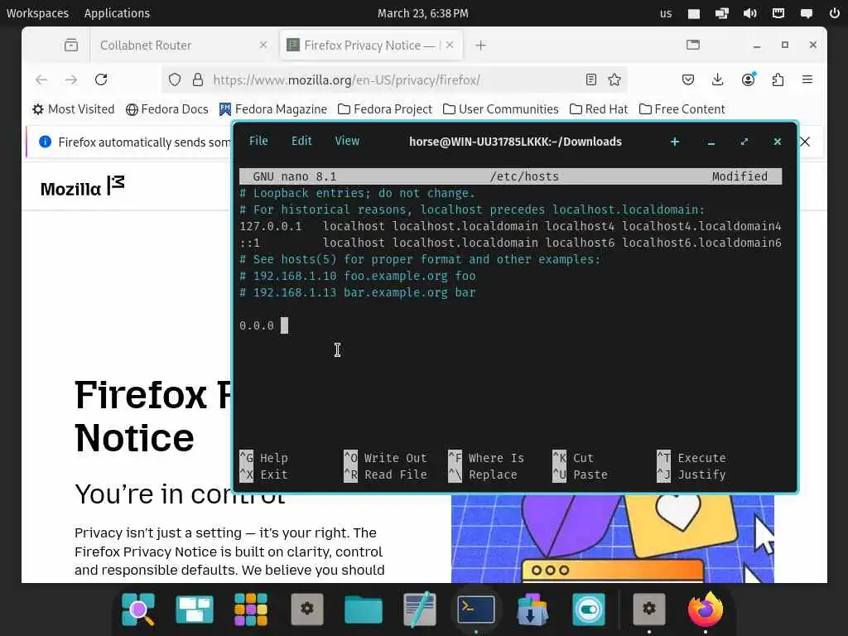Click the ^X Exit shortcut label
The width and height of the screenshot is (848, 636).
click(264, 475)
